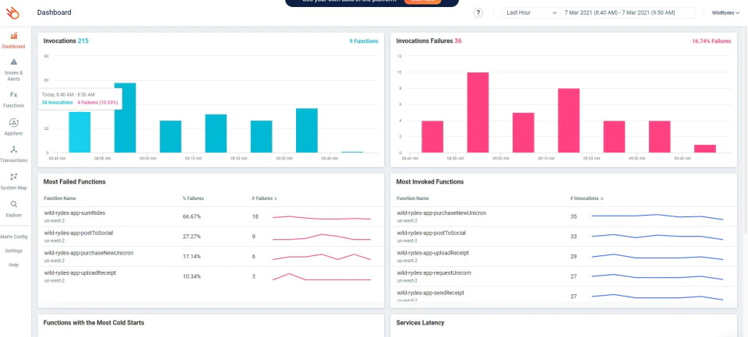Click the Invocations Failures 36 panel title

pyautogui.click(x=429, y=41)
